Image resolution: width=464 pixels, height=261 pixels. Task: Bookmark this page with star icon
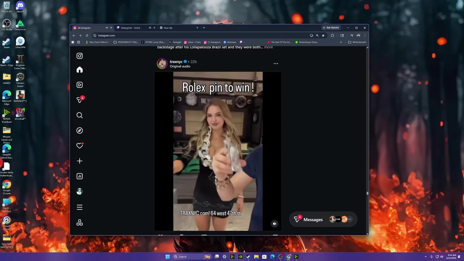coord(323,36)
